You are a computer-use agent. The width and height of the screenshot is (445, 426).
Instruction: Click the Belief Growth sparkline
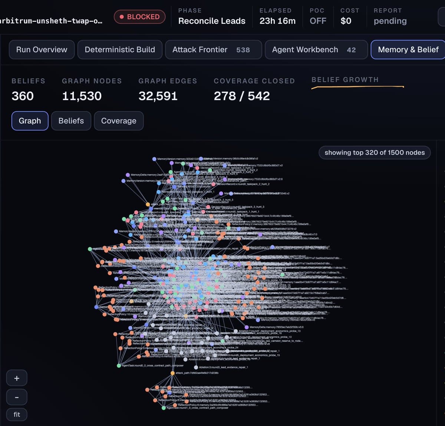pos(357,87)
